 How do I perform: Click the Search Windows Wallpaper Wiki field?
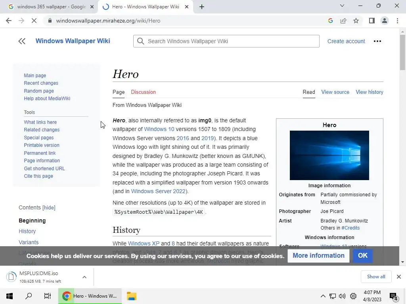point(226,41)
